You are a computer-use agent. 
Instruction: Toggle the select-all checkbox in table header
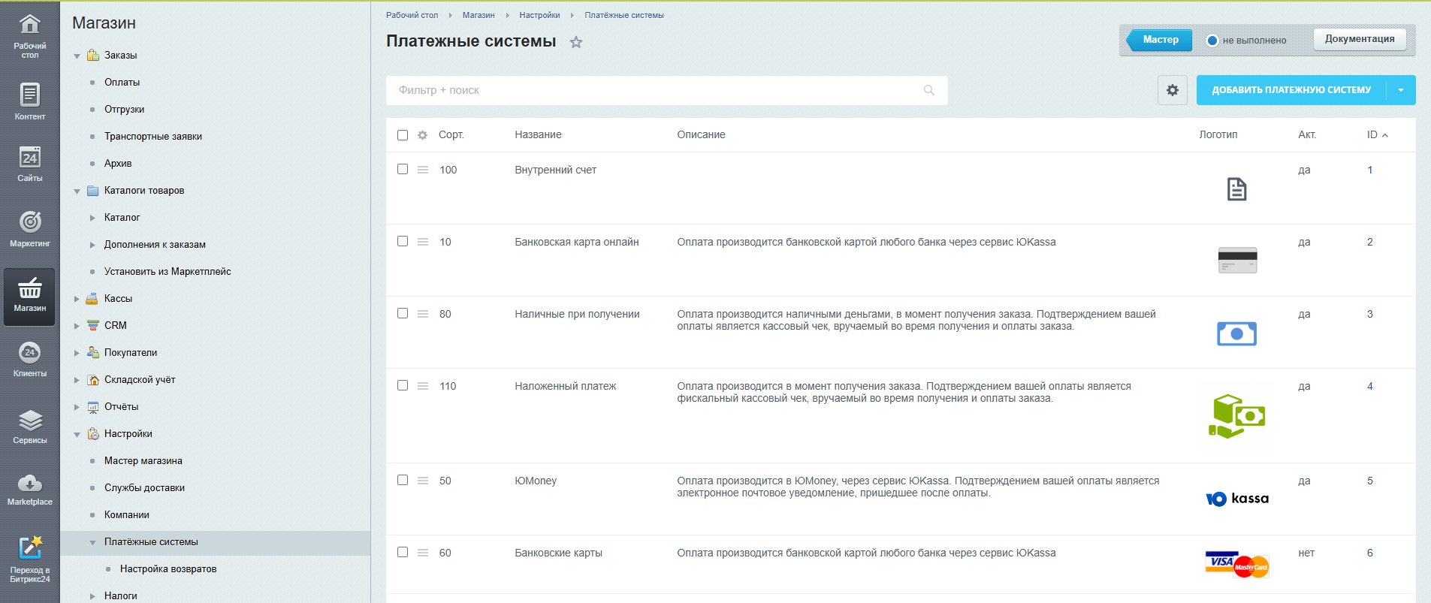pyautogui.click(x=403, y=135)
